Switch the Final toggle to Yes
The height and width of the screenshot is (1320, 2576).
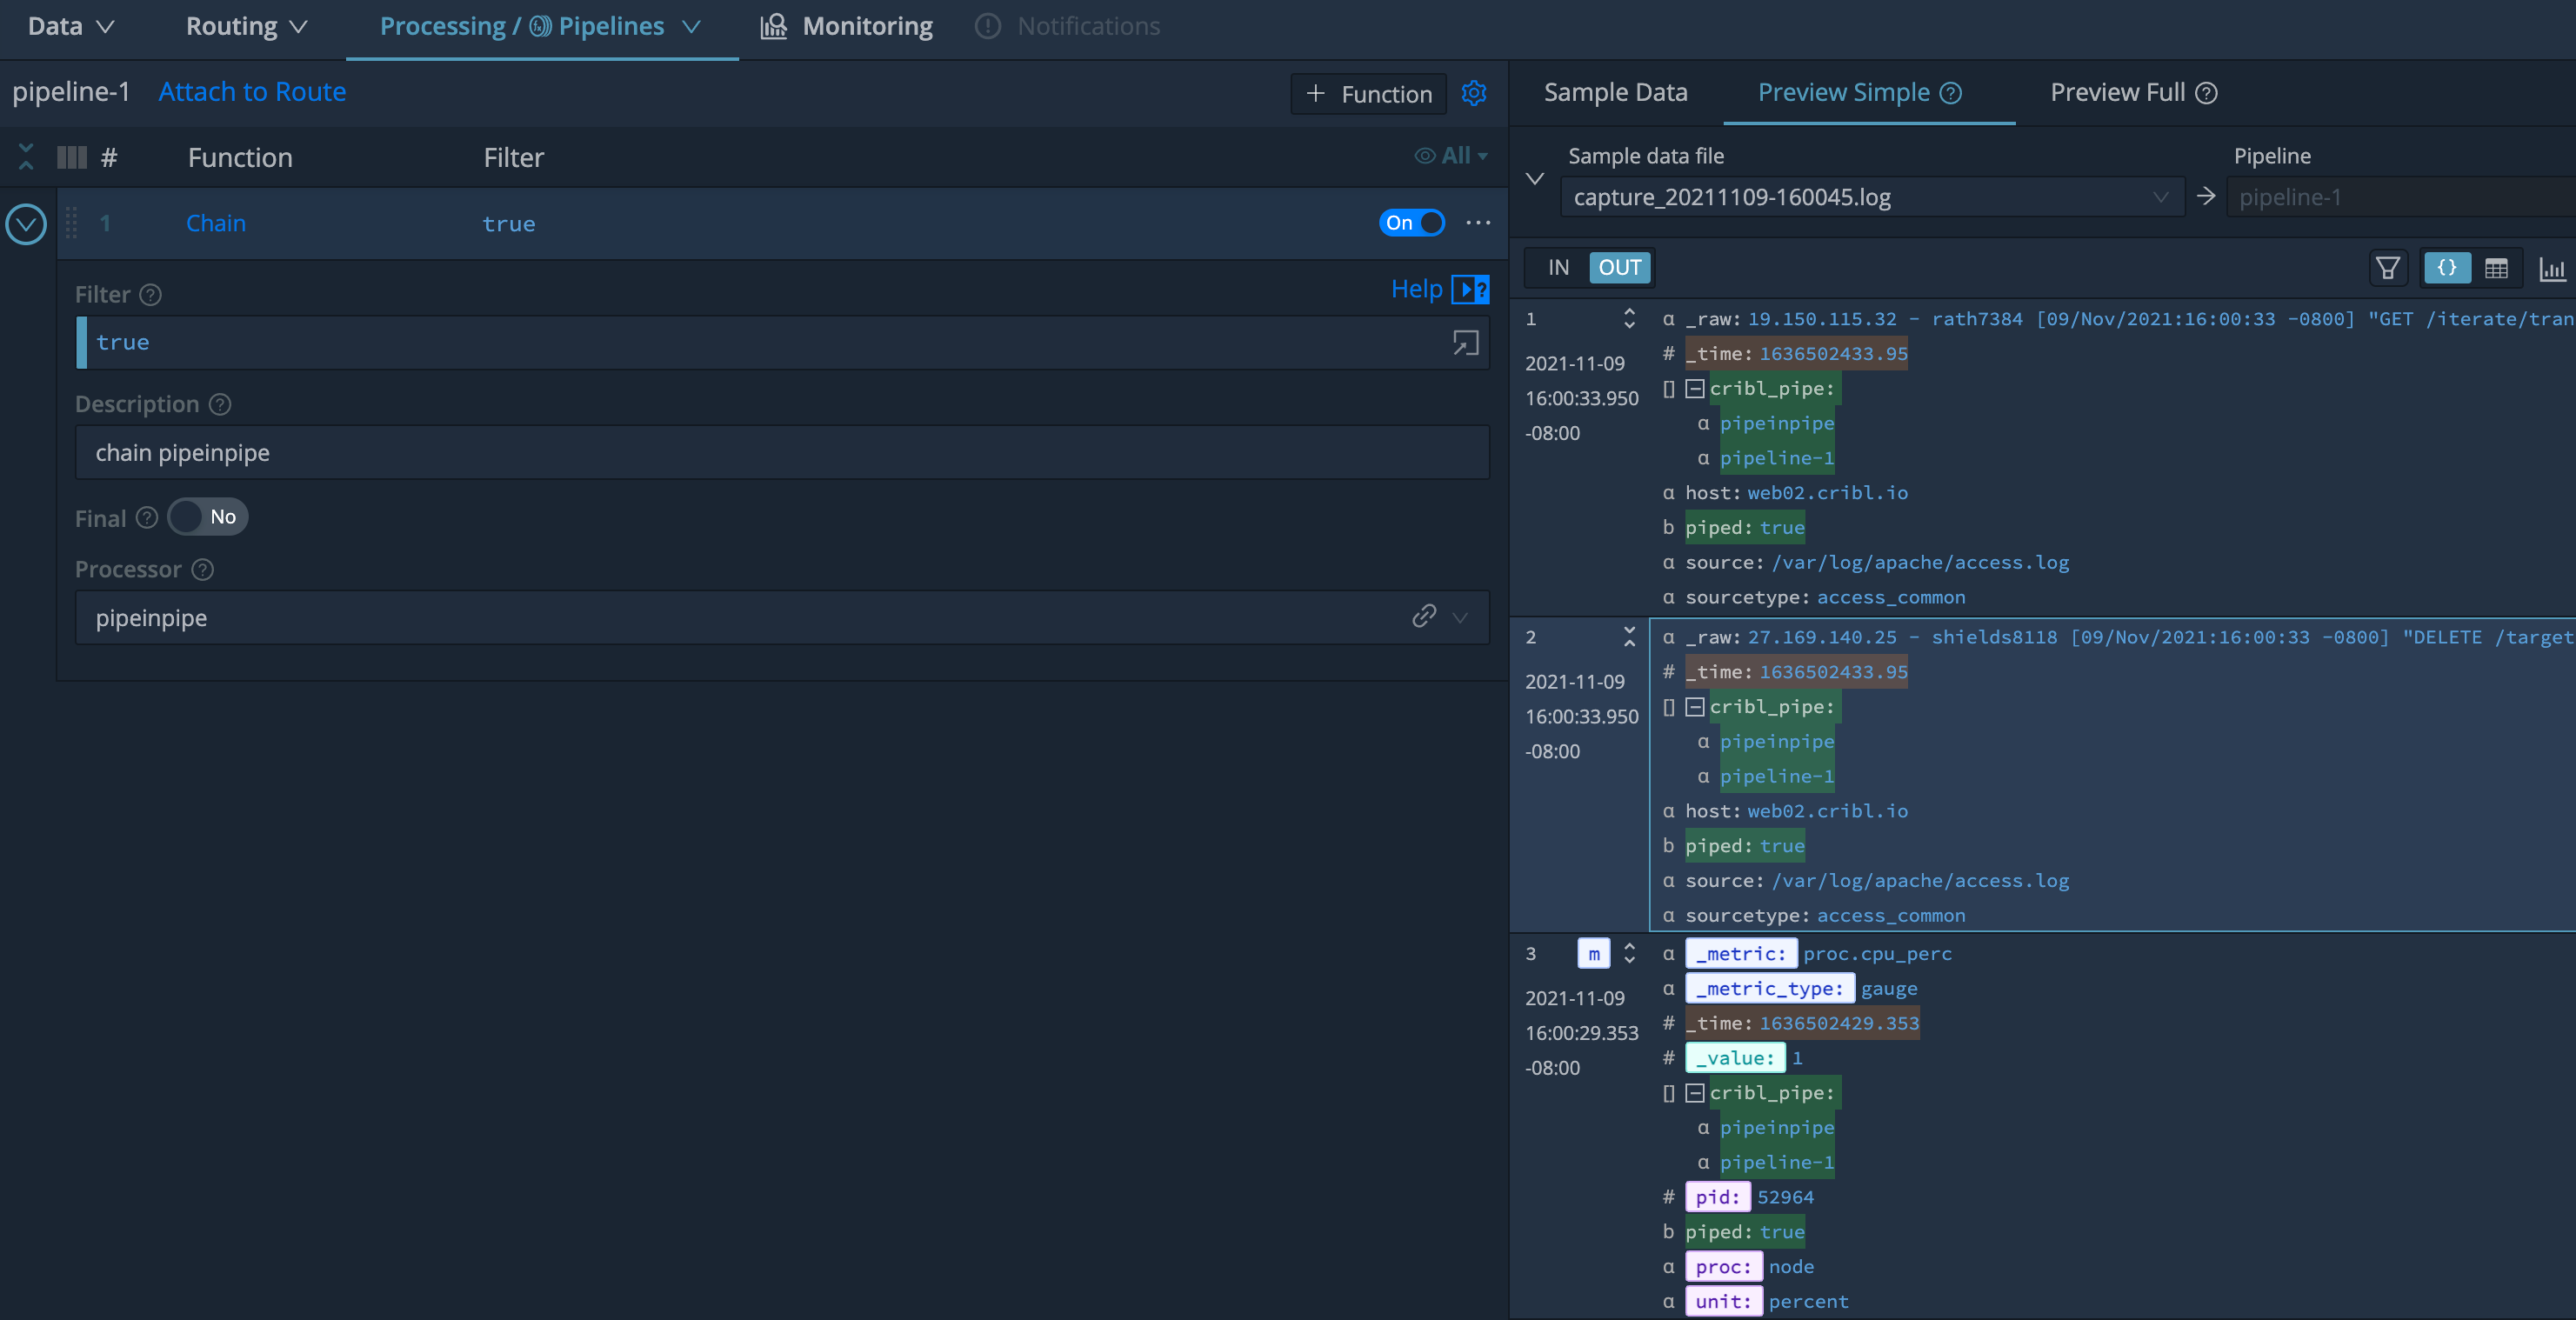[206, 517]
